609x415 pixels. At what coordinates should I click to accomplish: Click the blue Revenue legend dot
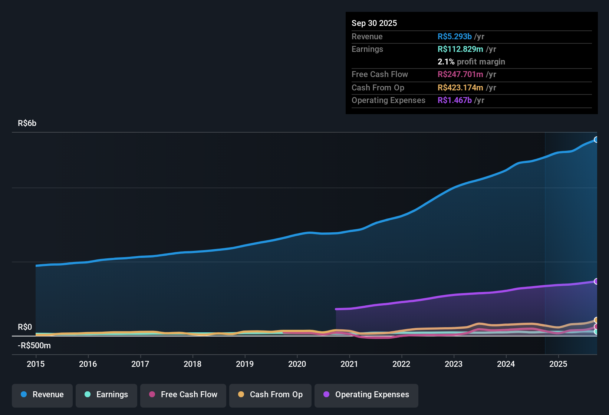pyautogui.click(x=23, y=395)
